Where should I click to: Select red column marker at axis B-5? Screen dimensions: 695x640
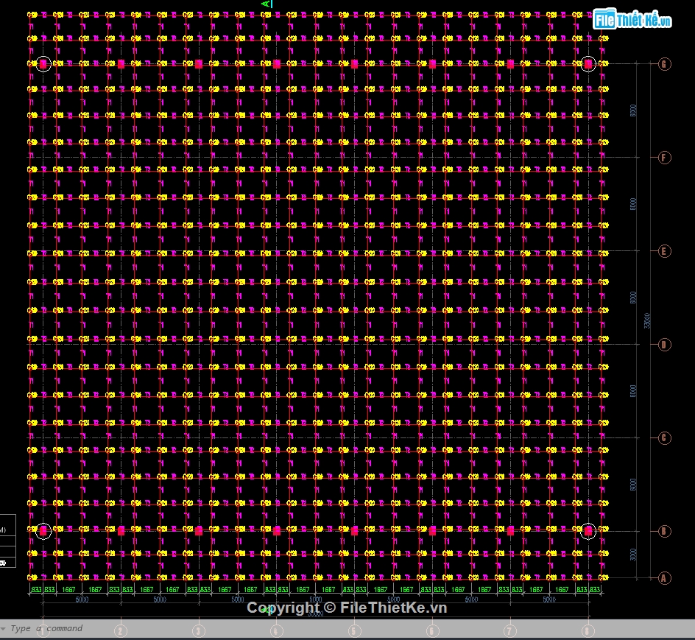tap(355, 530)
